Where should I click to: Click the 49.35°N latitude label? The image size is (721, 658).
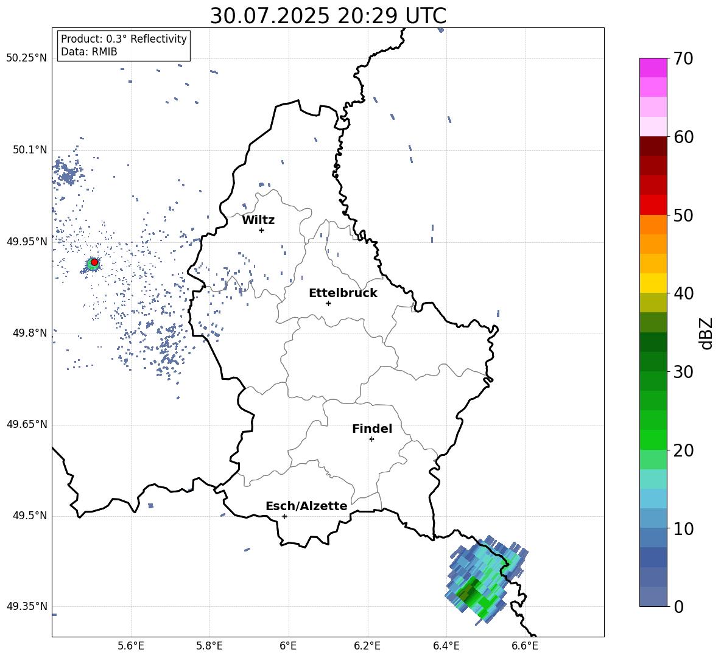click(x=27, y=606)
